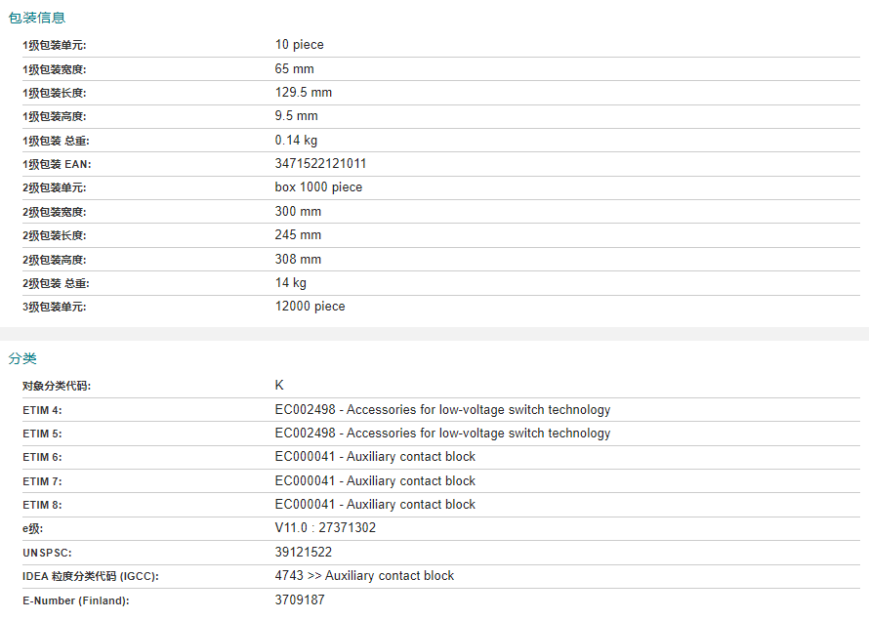Click the 3级包装单元 label
Image resolution: width=869 pixels, height=620 pixels.
[55, 307]
